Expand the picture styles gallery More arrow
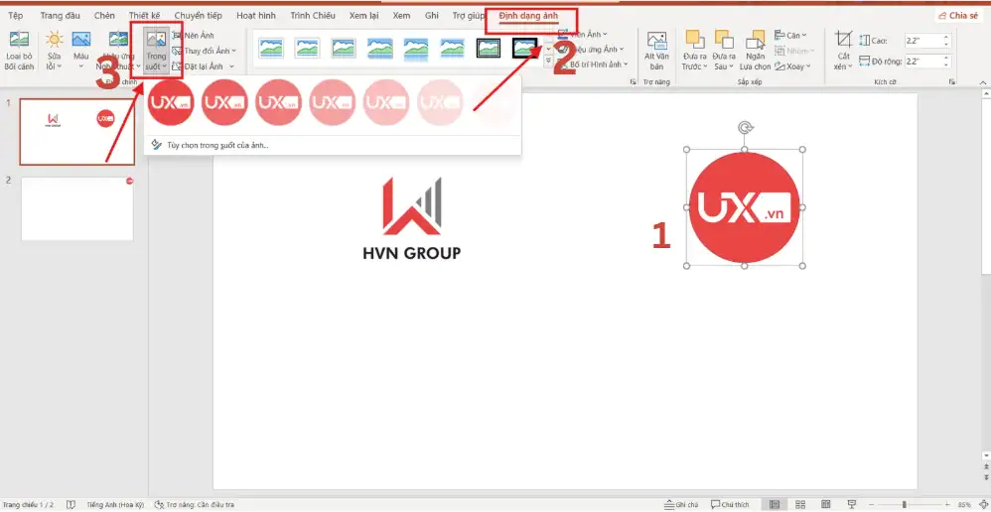 coord(548,60)
